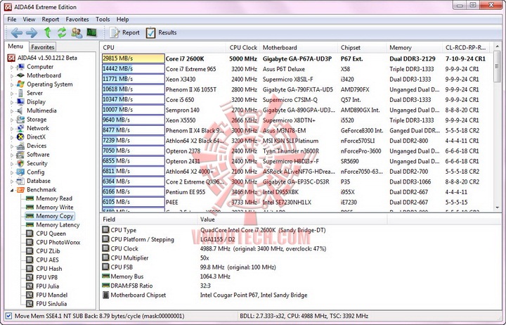This screenshot has width=506, height=325.
Task: Expand the Multimedia tree node
Action: pos(12,111)
